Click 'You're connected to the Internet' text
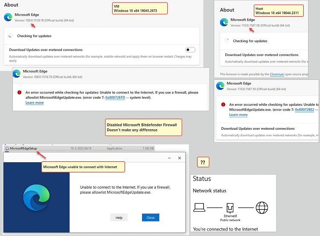This screenshot has height=236, width=320. click(x=226, y=229)
